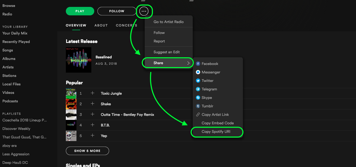Switch to the Overview tab
This screenshot has height=167, width=356.
pyautogui.click(x=76, y=25)
